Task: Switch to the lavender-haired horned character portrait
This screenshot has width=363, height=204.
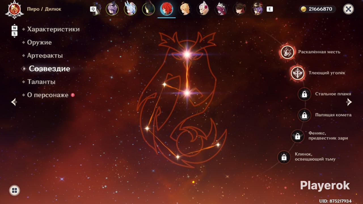Action: [x=112, y=9]
